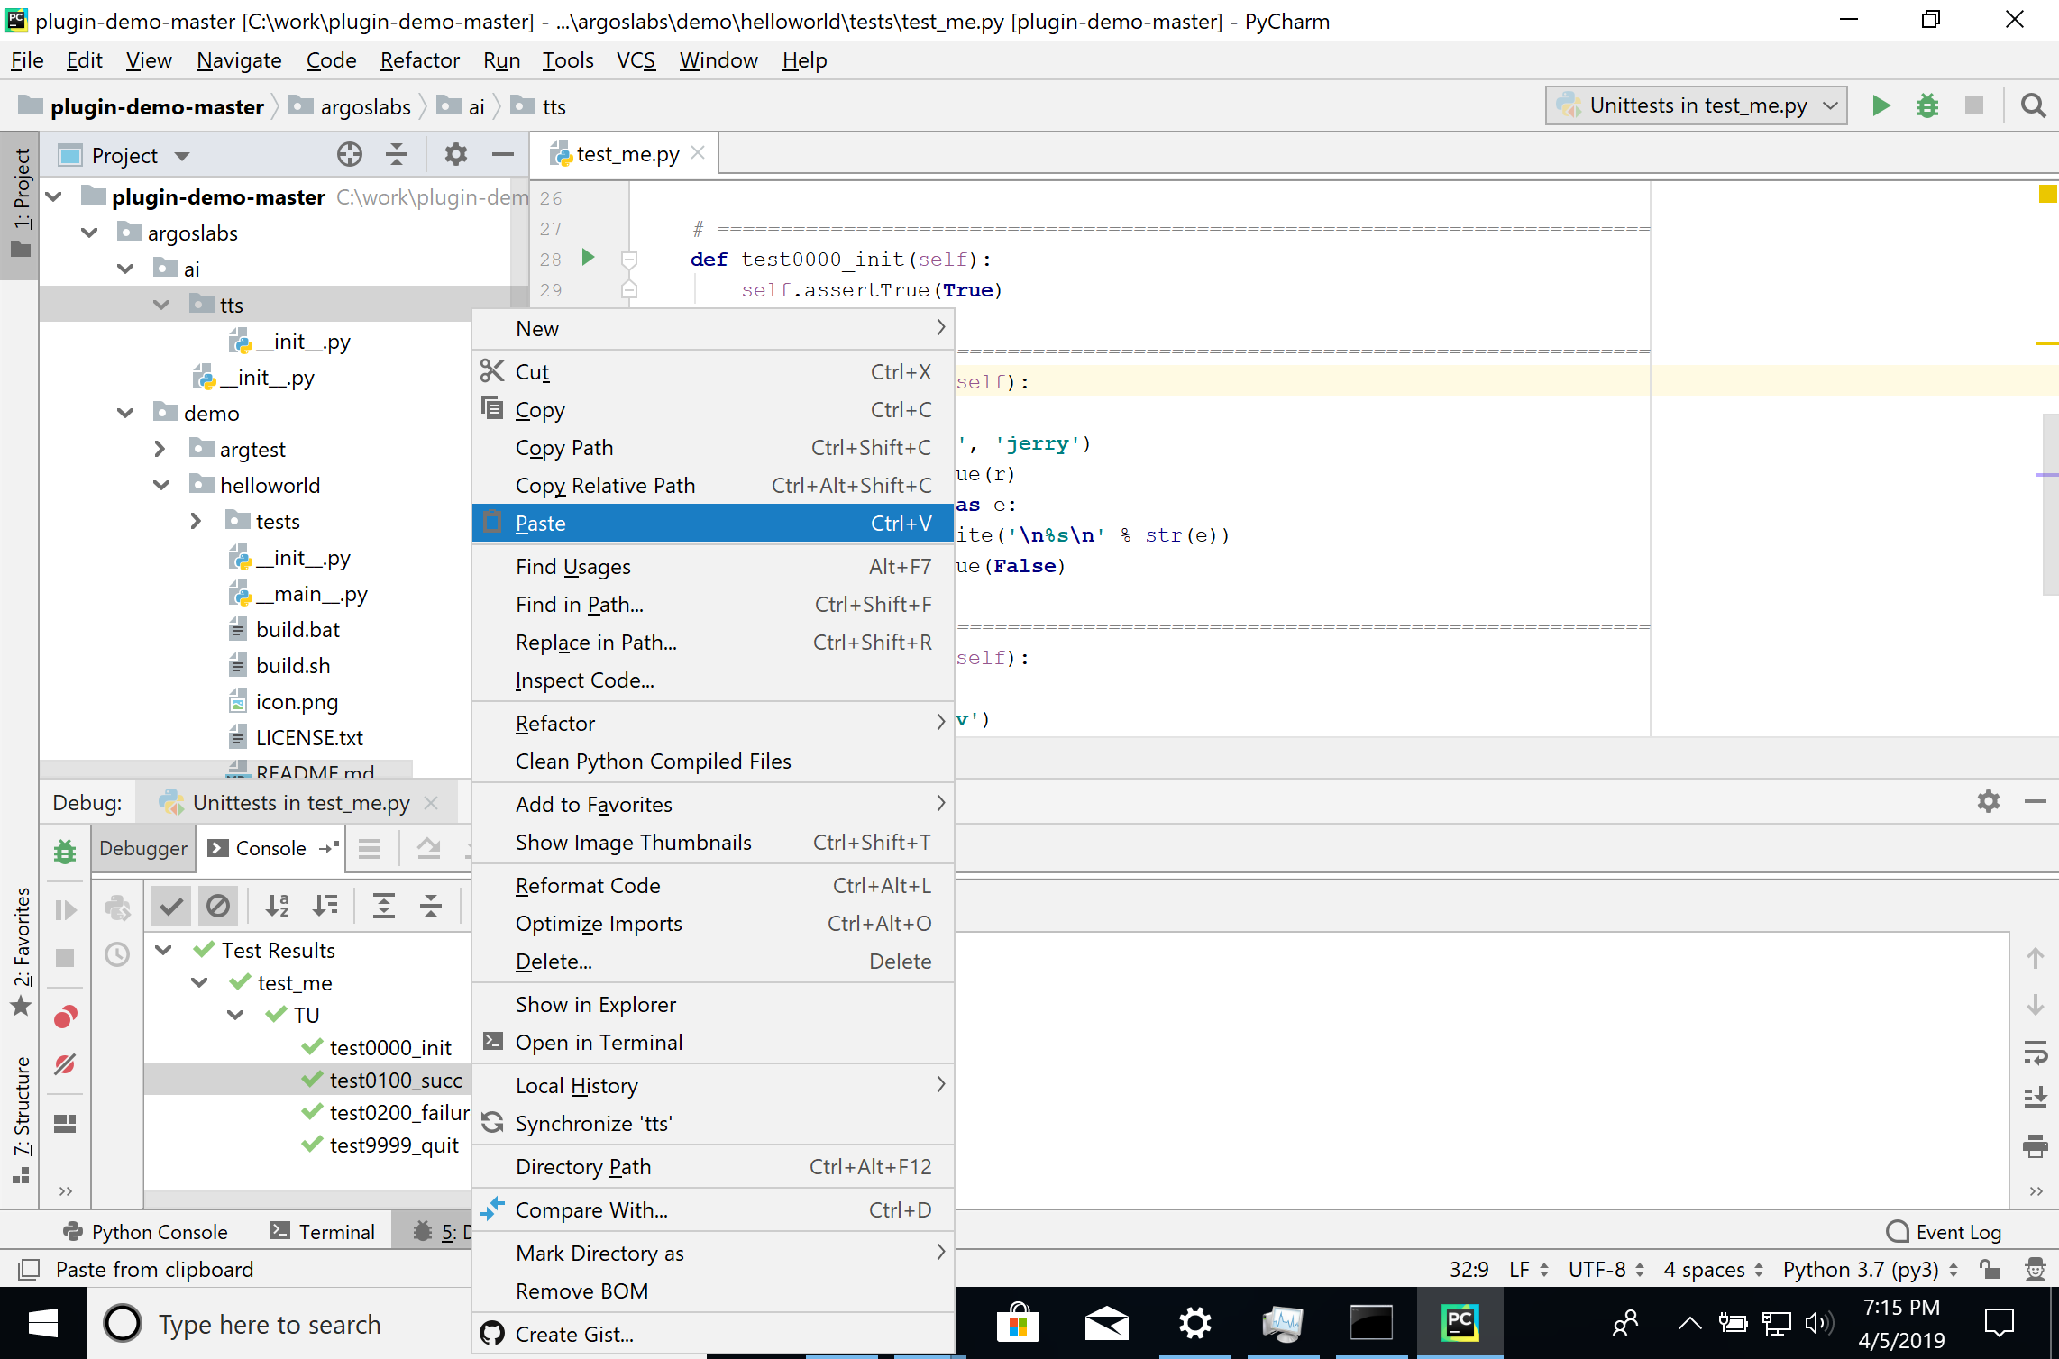Open line separator LF selector
The height and width of the screenshot is (1359, 2059).
click(x=1529, y=1269)
